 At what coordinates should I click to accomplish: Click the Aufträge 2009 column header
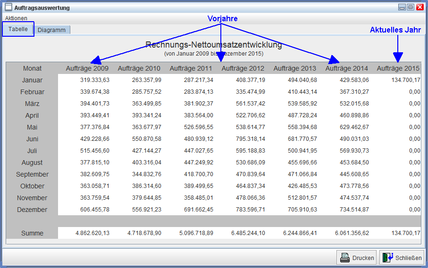pyautogui.click(x=87, y=68)
